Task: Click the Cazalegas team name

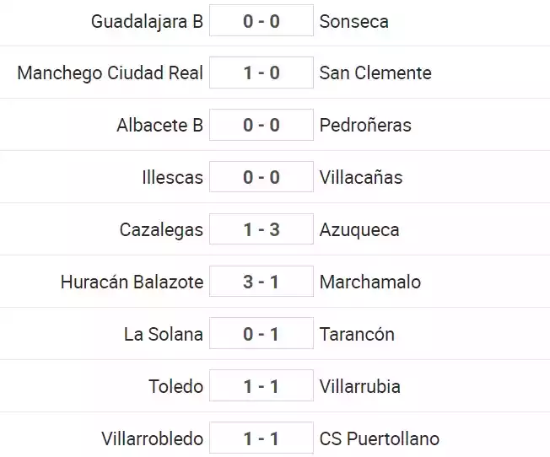Action: pos(161,229)
